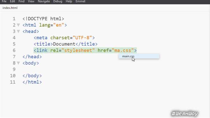The image size is (210, 118).
Task: Collapse the body tag fold triangle
Action: pos(18,63)
